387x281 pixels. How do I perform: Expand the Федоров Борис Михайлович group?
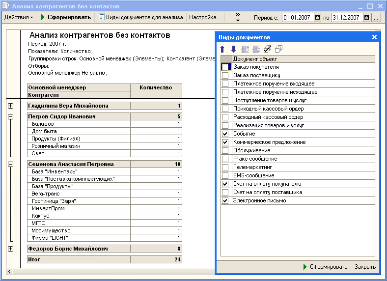[11, 249]
